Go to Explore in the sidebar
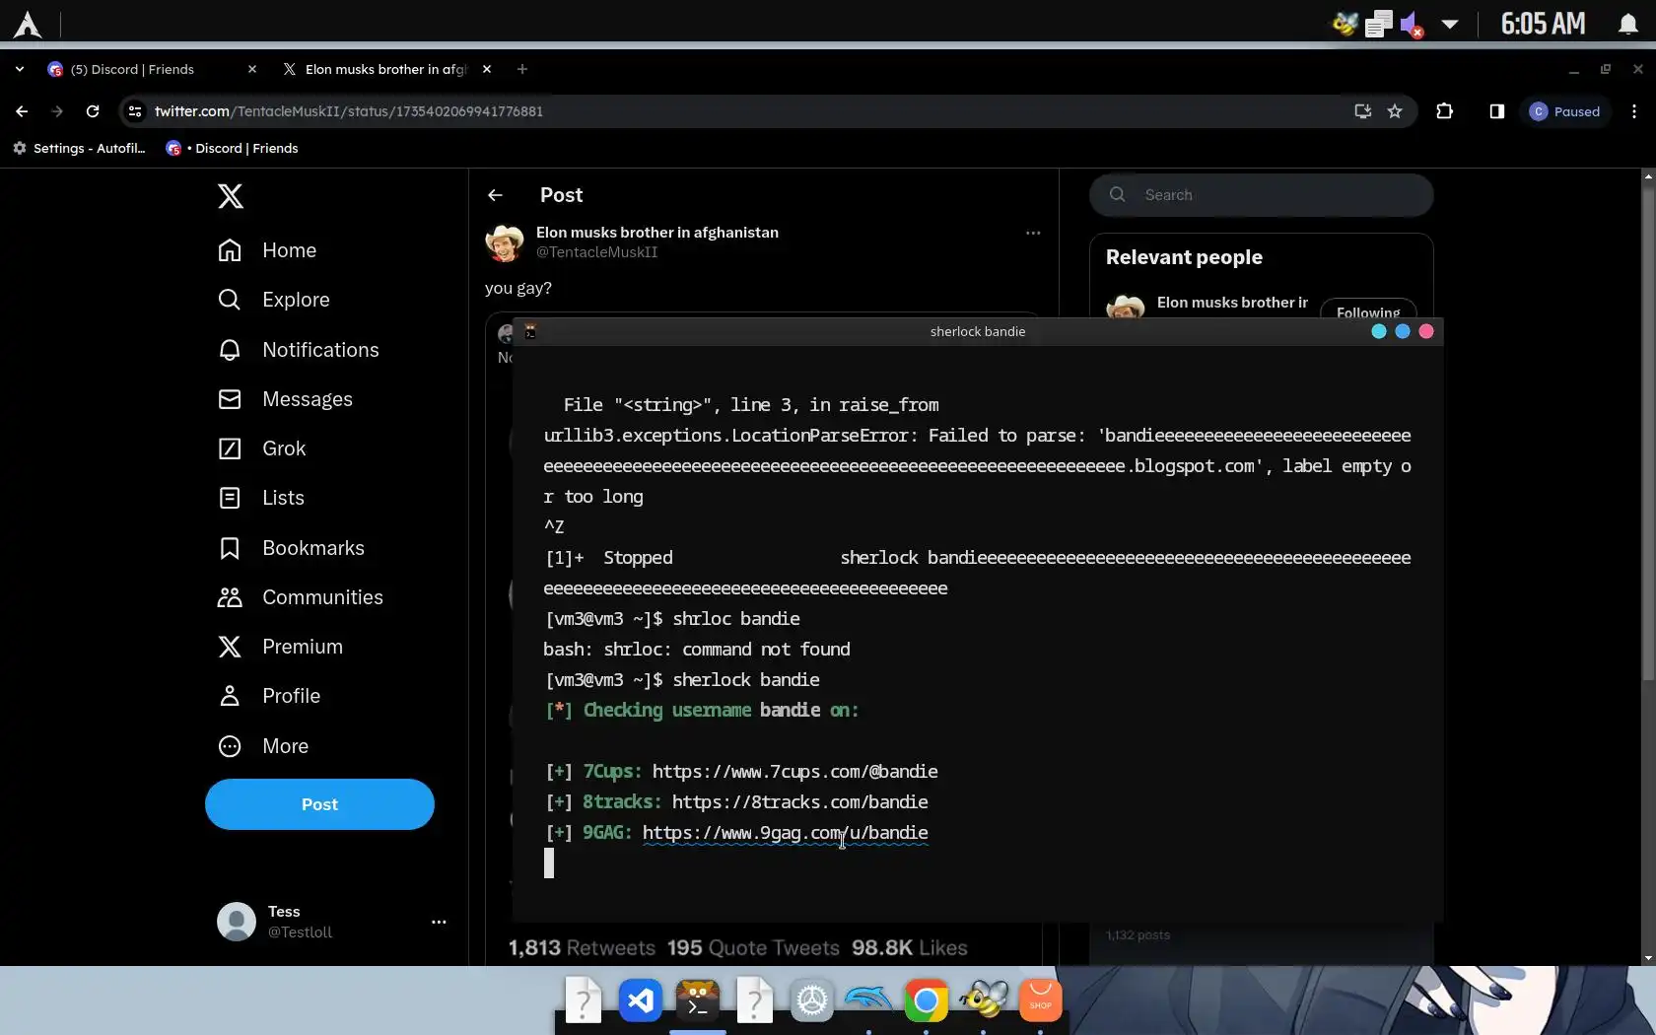The image size is (1656, 1035). [274, 300]
